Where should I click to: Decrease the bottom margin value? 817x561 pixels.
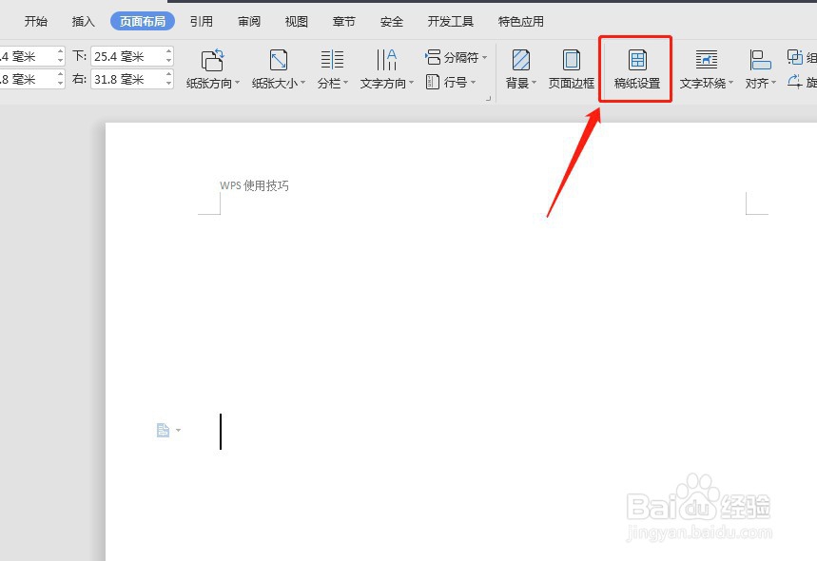168,61
